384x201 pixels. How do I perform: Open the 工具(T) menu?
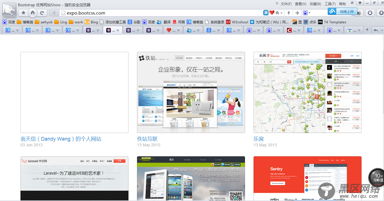330,4
